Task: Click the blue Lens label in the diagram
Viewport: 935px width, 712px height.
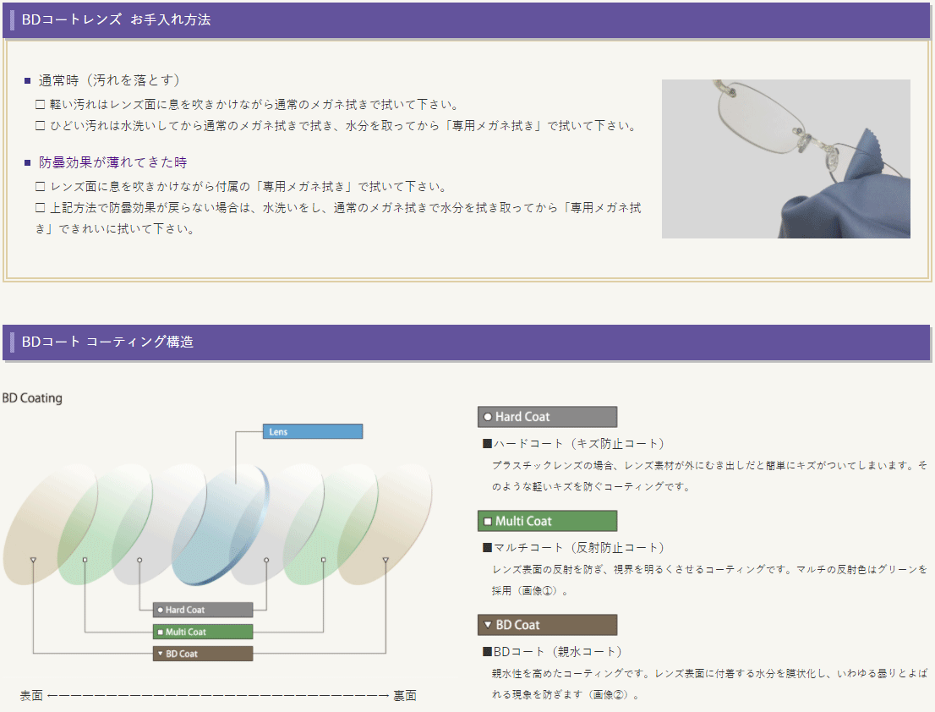Action: coord(312,432)
